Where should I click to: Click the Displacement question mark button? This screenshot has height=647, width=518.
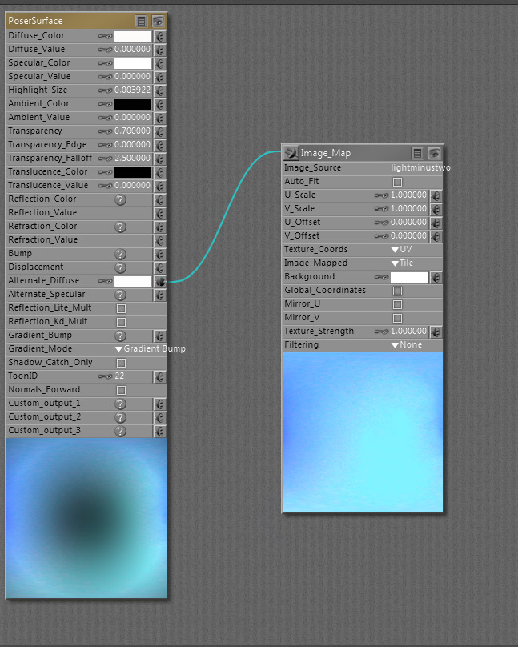click(120, 267)
